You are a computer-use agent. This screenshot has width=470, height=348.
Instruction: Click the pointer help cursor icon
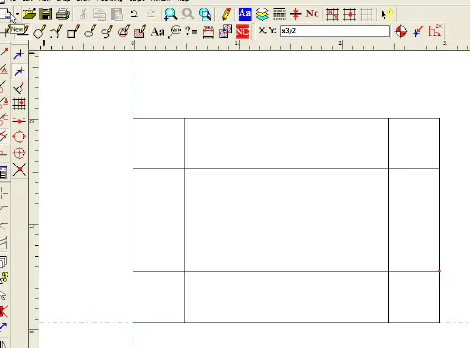(x=386, y=14)
